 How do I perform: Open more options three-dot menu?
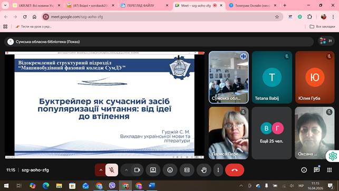[x=218, y=170]
